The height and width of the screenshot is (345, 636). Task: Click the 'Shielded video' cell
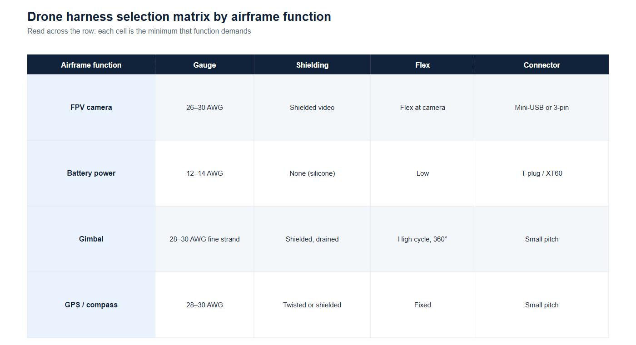[x=312, y=108]
